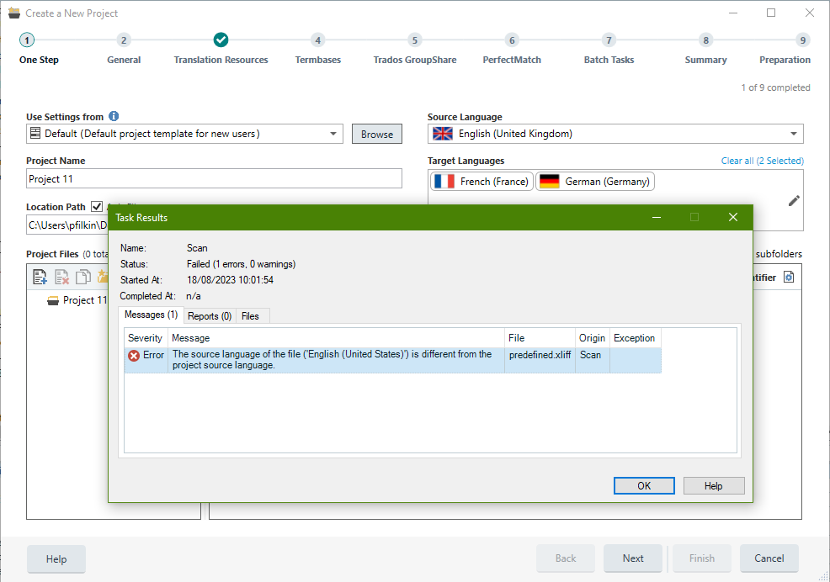Screen dimensions: 830x582
Task: Click the Create a New Project window icon
Action: 14,13
